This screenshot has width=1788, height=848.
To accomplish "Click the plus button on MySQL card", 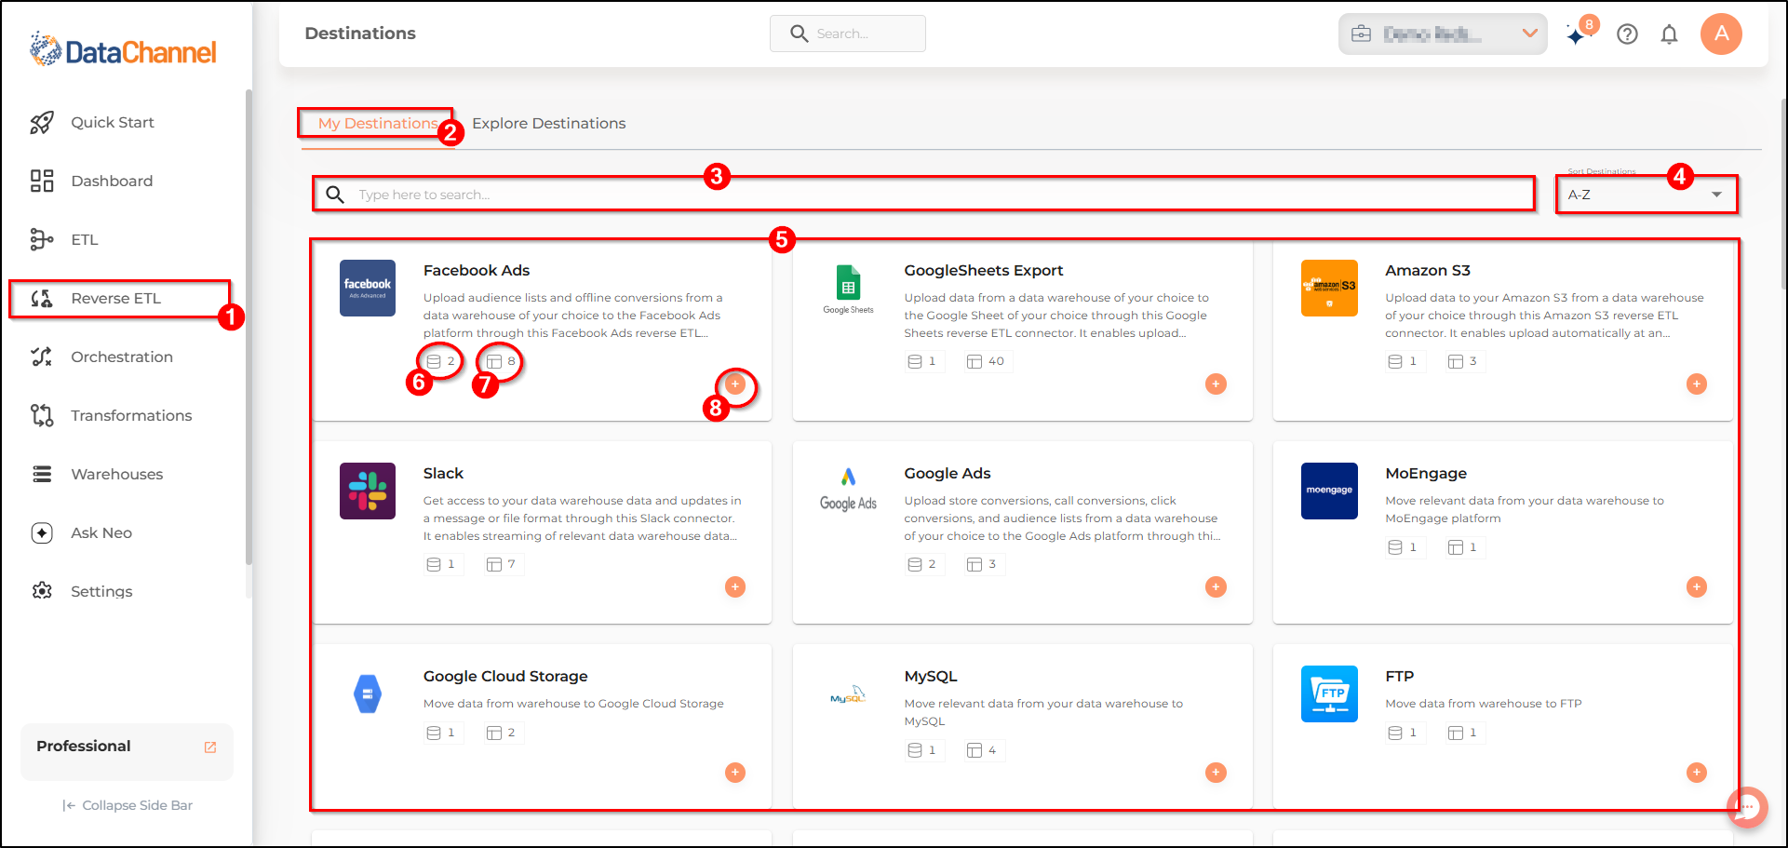I will (1216, 772).
